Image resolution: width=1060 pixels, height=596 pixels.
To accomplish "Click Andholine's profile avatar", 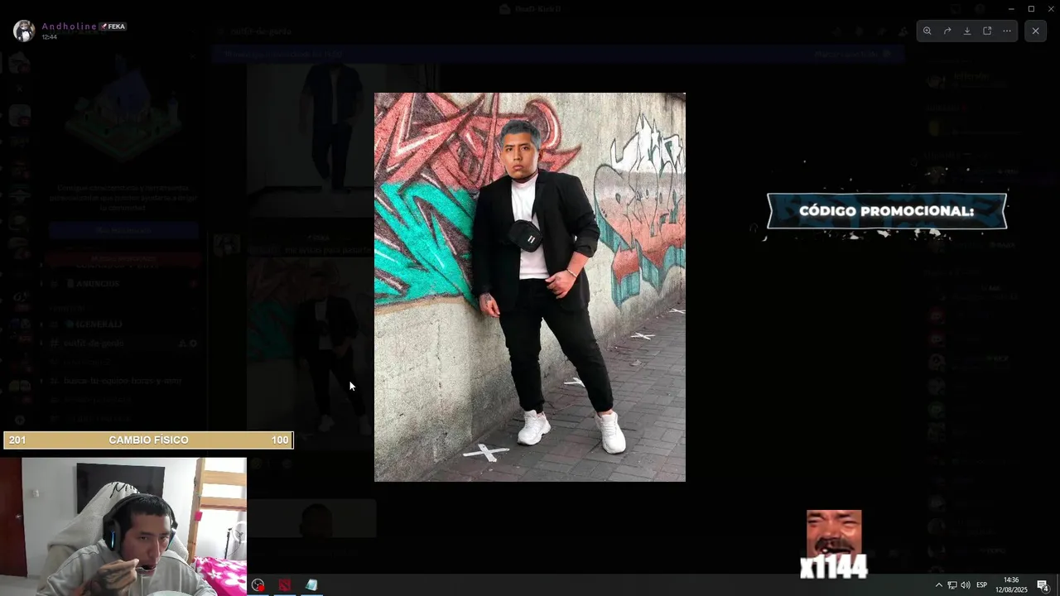I will tap(24, 31).
